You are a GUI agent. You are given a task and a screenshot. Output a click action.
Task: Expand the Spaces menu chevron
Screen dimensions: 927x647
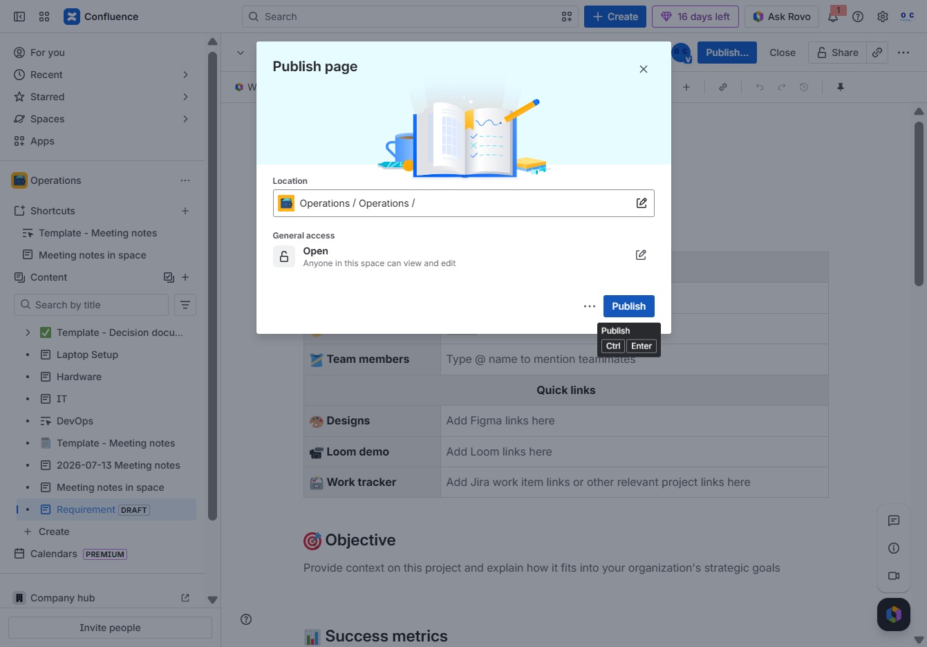click(185, 119)
